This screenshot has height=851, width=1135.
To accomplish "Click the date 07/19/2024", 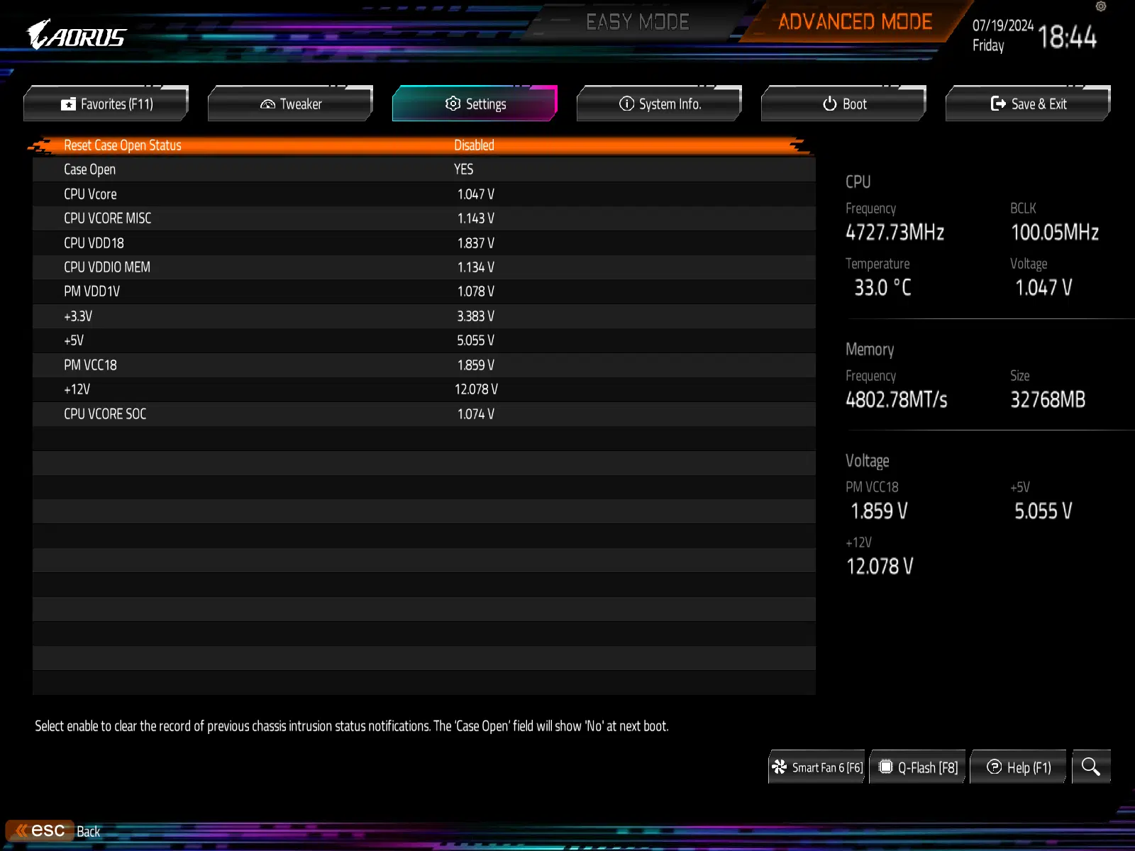I will (1003, 26).
